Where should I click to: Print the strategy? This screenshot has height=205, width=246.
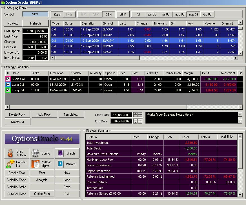pyautogui.click(x=42, y=173)
